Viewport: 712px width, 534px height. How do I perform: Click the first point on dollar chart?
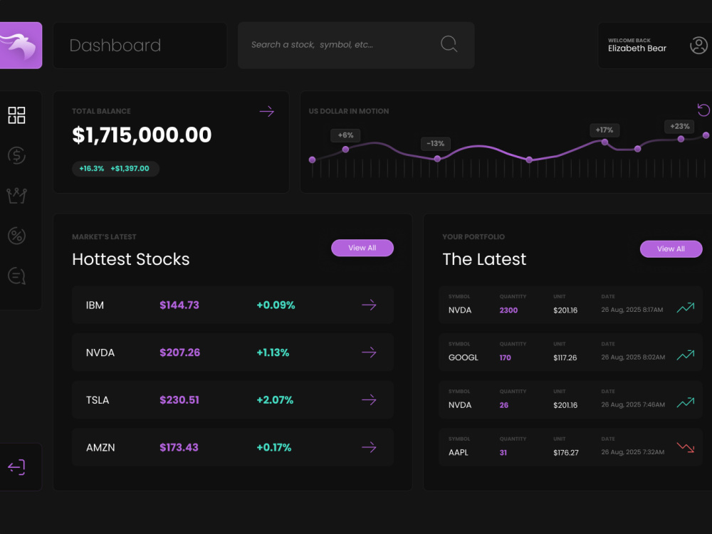tap(312, 159)
